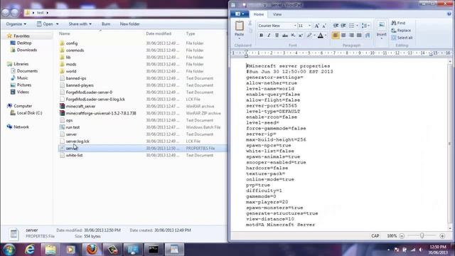
Task: Apply the font color A swatch
Action: click(321, 36)
